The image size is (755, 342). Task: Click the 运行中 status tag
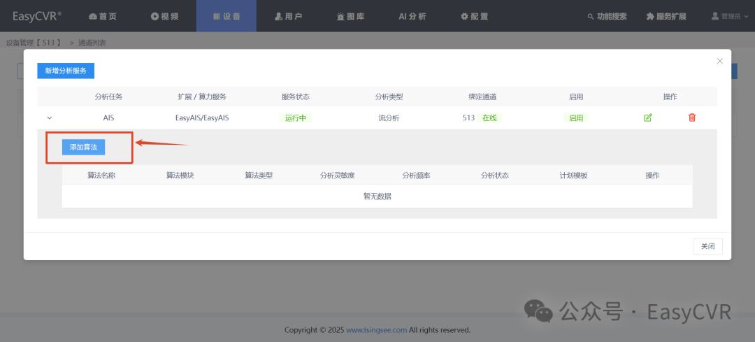296,118
